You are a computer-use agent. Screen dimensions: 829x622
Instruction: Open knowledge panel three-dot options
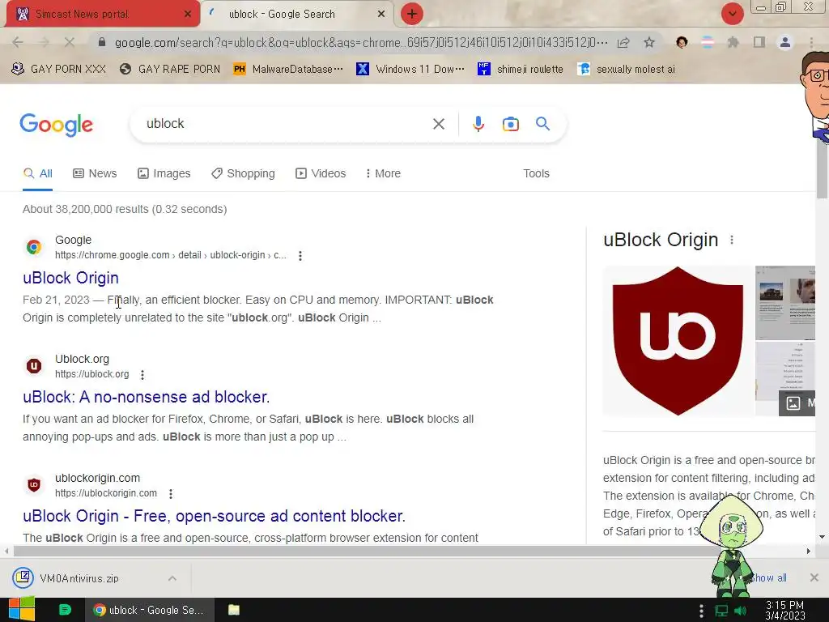(732, 240)
